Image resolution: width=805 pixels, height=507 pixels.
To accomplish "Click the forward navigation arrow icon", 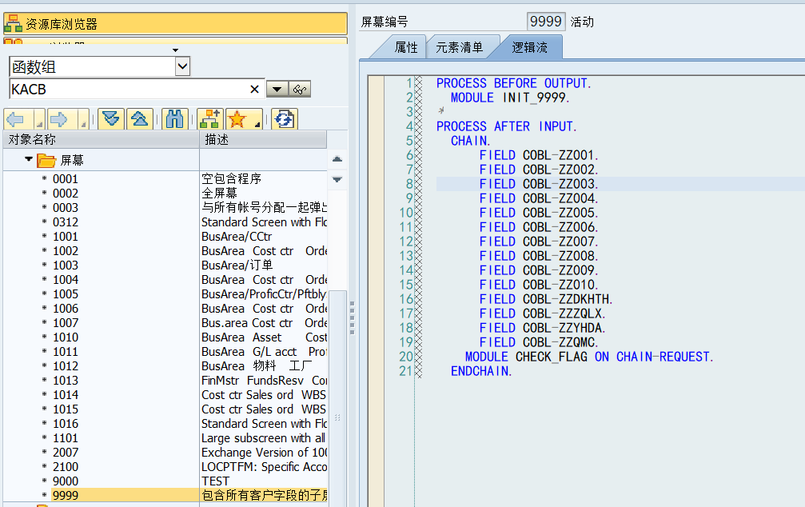I will coord(58,118).
